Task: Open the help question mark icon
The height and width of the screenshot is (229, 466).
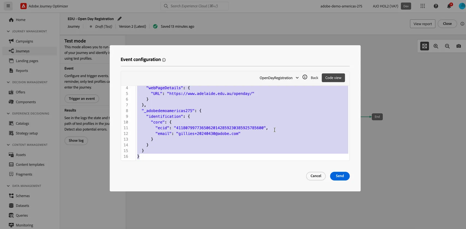Action: point(436,6)
